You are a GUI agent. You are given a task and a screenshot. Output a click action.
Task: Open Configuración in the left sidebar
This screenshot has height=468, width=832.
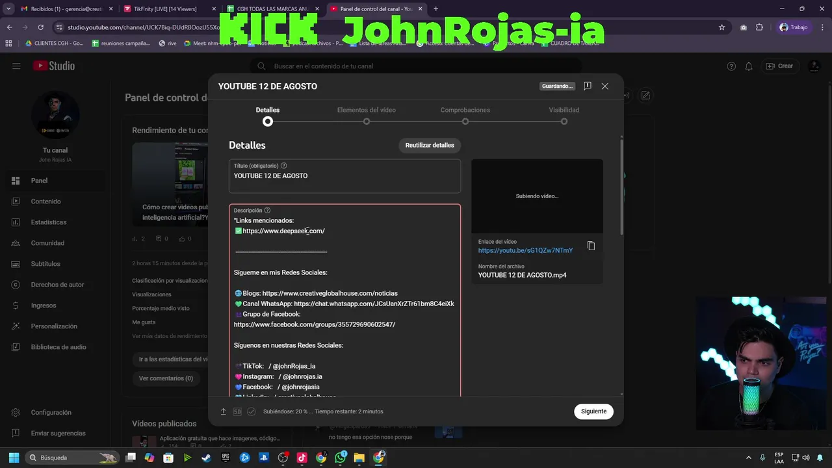coord(55,412)
